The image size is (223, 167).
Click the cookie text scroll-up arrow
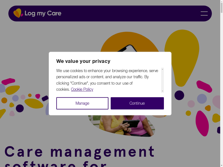(x=163, y=69)
